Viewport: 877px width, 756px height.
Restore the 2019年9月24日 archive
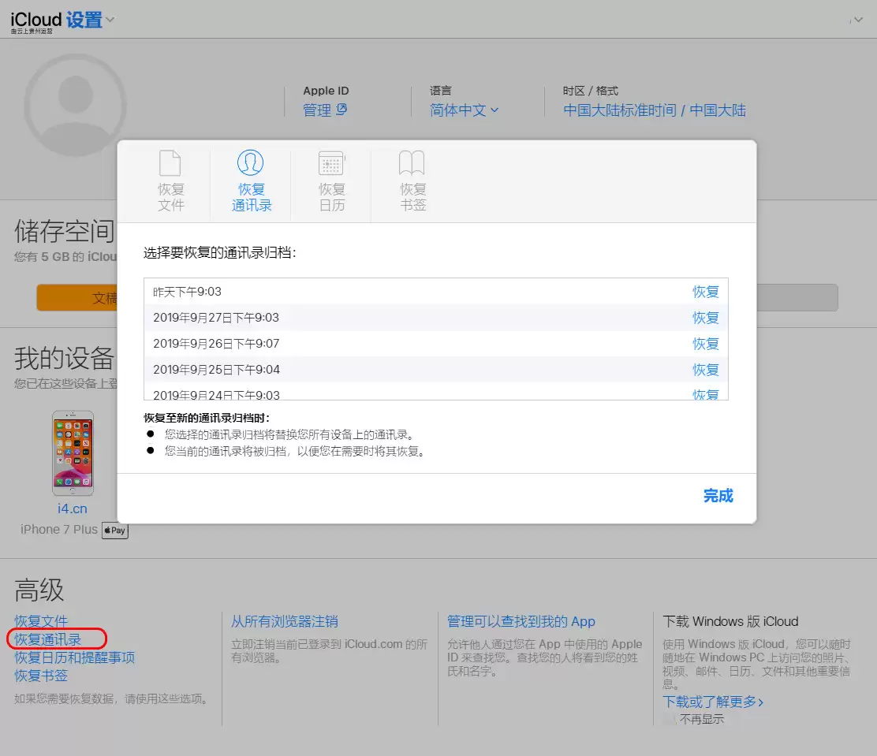(705, 393)
